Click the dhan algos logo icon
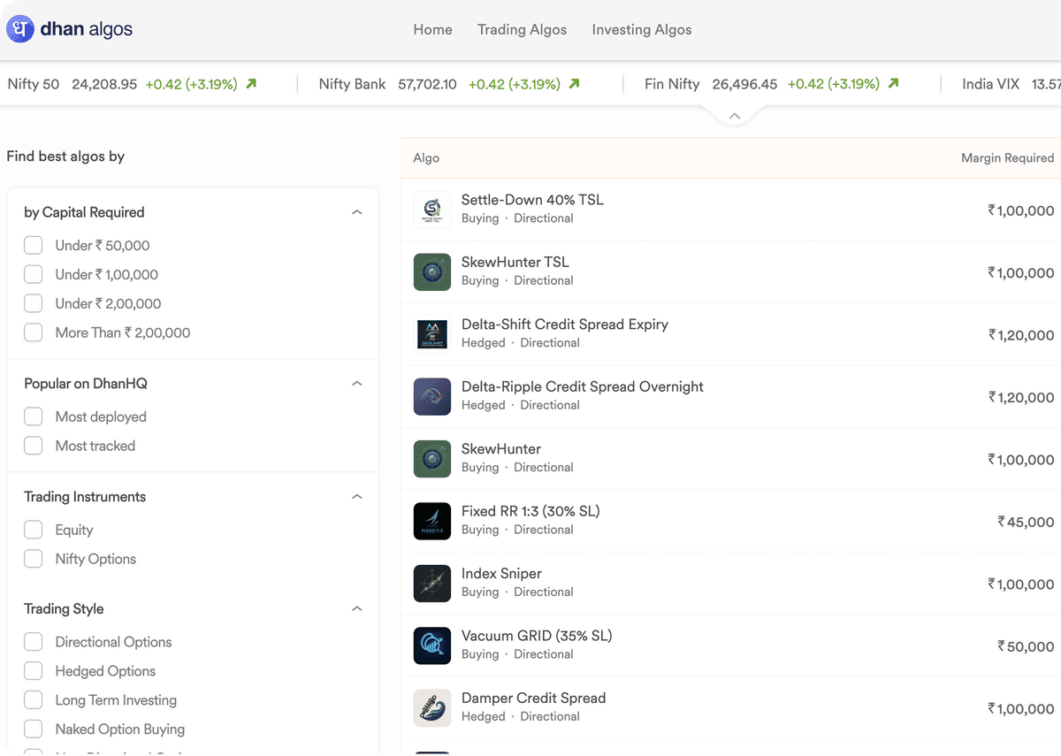 [20, 29]
